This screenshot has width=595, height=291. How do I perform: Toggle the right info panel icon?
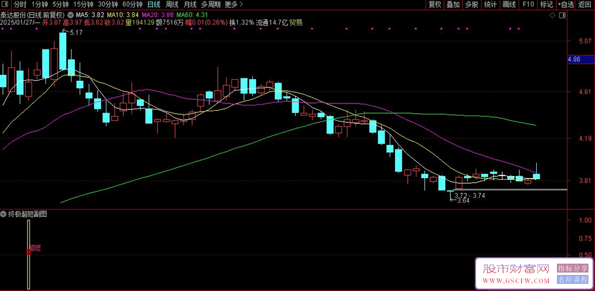(562, 15)
